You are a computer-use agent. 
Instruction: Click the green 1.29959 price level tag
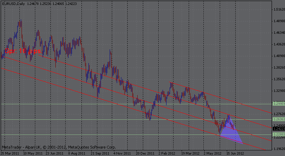click(279, 104)
